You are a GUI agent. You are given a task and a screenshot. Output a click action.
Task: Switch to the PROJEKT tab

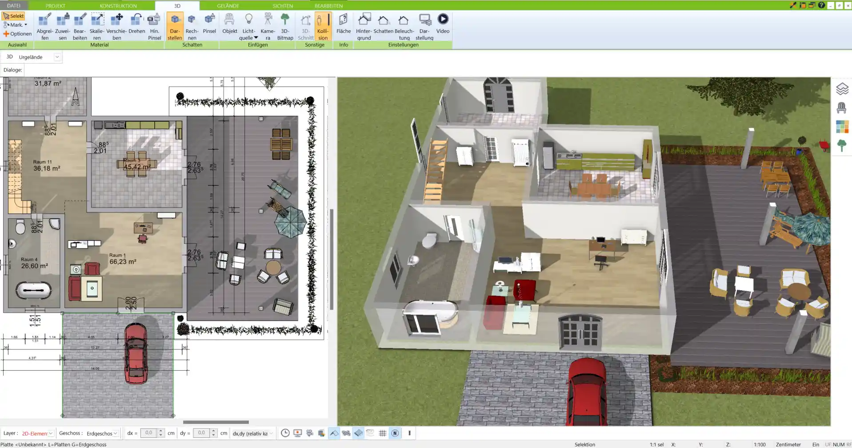coord(56,6)
